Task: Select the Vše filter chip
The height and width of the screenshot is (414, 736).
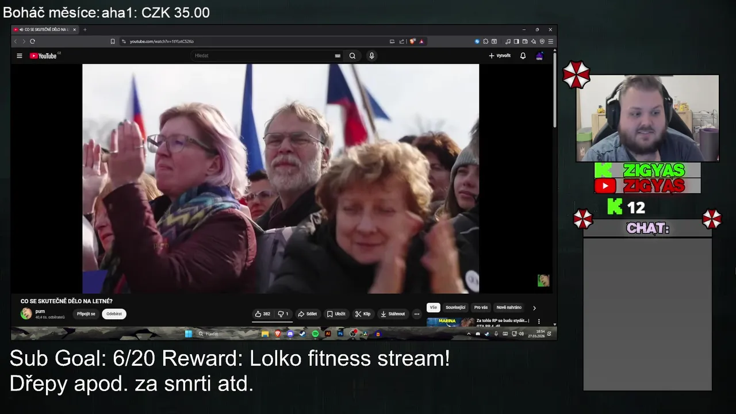Action: point(434,308)
